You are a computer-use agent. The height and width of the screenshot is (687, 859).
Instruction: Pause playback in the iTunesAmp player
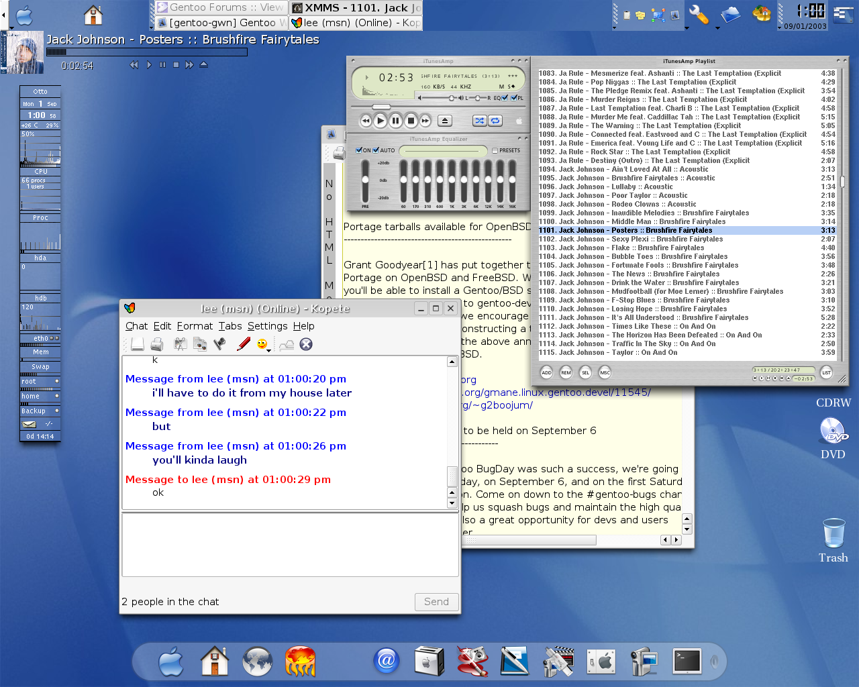pyautogui.click(x=396, y=121)
